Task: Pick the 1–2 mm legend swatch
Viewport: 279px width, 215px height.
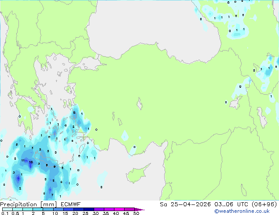Action: (x=28, y=209)
